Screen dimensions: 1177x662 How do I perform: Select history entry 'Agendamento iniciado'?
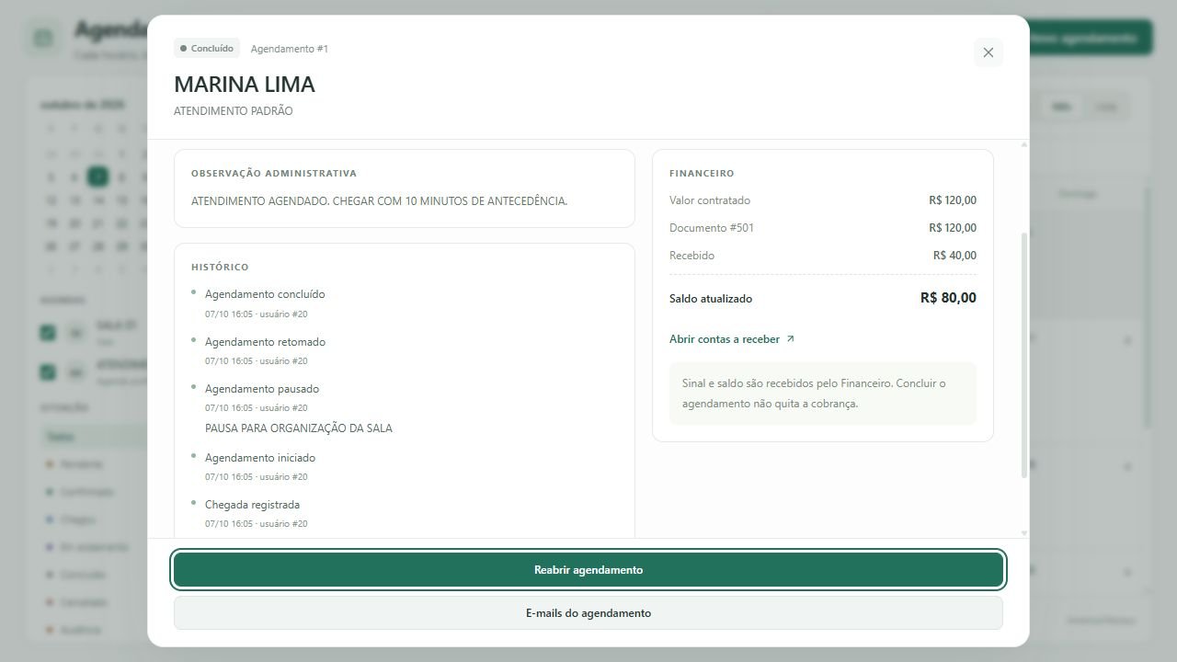tap(260, 458)
